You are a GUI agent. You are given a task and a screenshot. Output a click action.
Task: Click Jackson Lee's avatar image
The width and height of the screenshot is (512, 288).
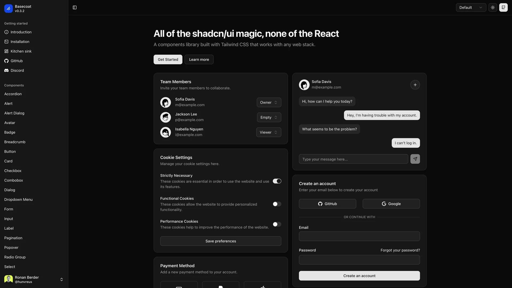[166, 117]
